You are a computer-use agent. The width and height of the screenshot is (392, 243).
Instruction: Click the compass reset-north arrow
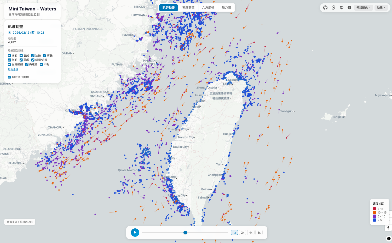(x=388, y=227)
